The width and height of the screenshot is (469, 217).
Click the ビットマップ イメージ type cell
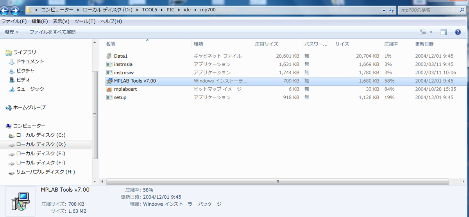pyautogui.click(x=217, y=89)
